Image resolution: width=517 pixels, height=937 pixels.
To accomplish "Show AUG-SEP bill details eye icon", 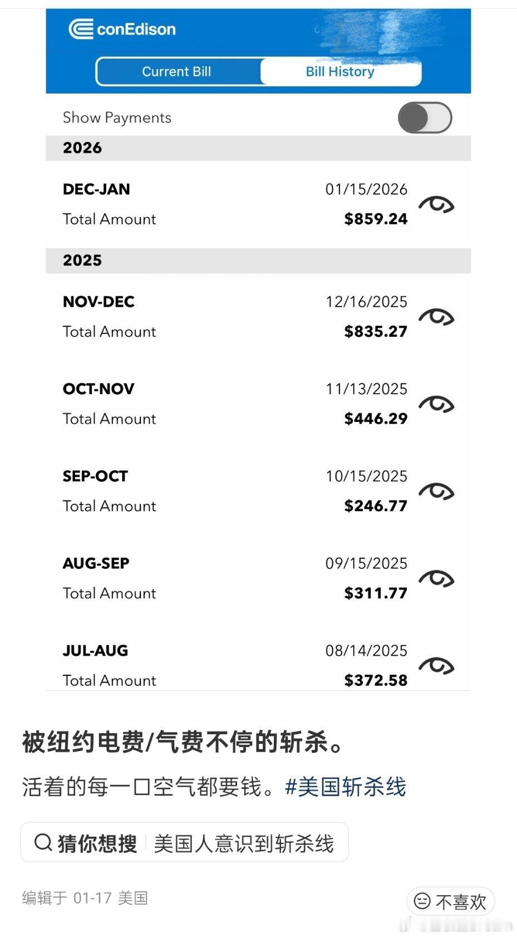I will (x=436, y=579).
